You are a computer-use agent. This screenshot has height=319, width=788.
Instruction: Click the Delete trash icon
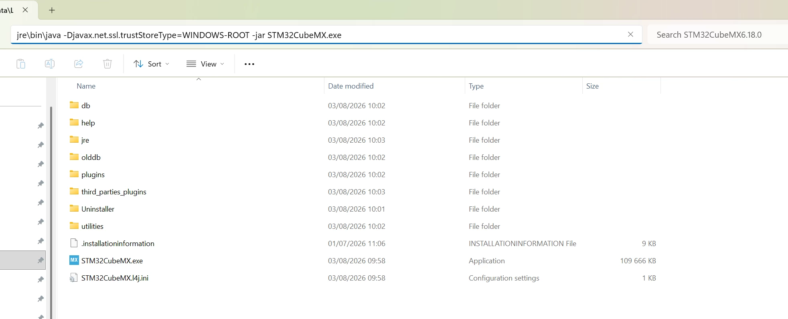point(107,64)
